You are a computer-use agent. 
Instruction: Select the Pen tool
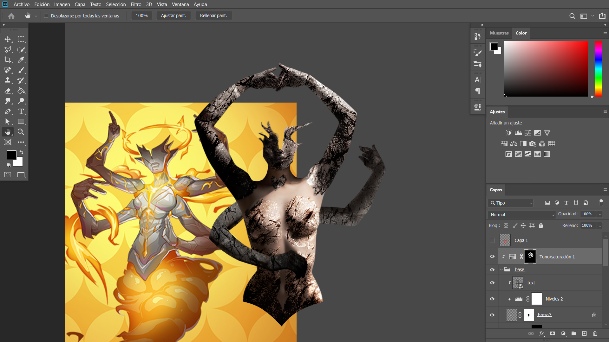pyautogui.click(x=8, y=111)
